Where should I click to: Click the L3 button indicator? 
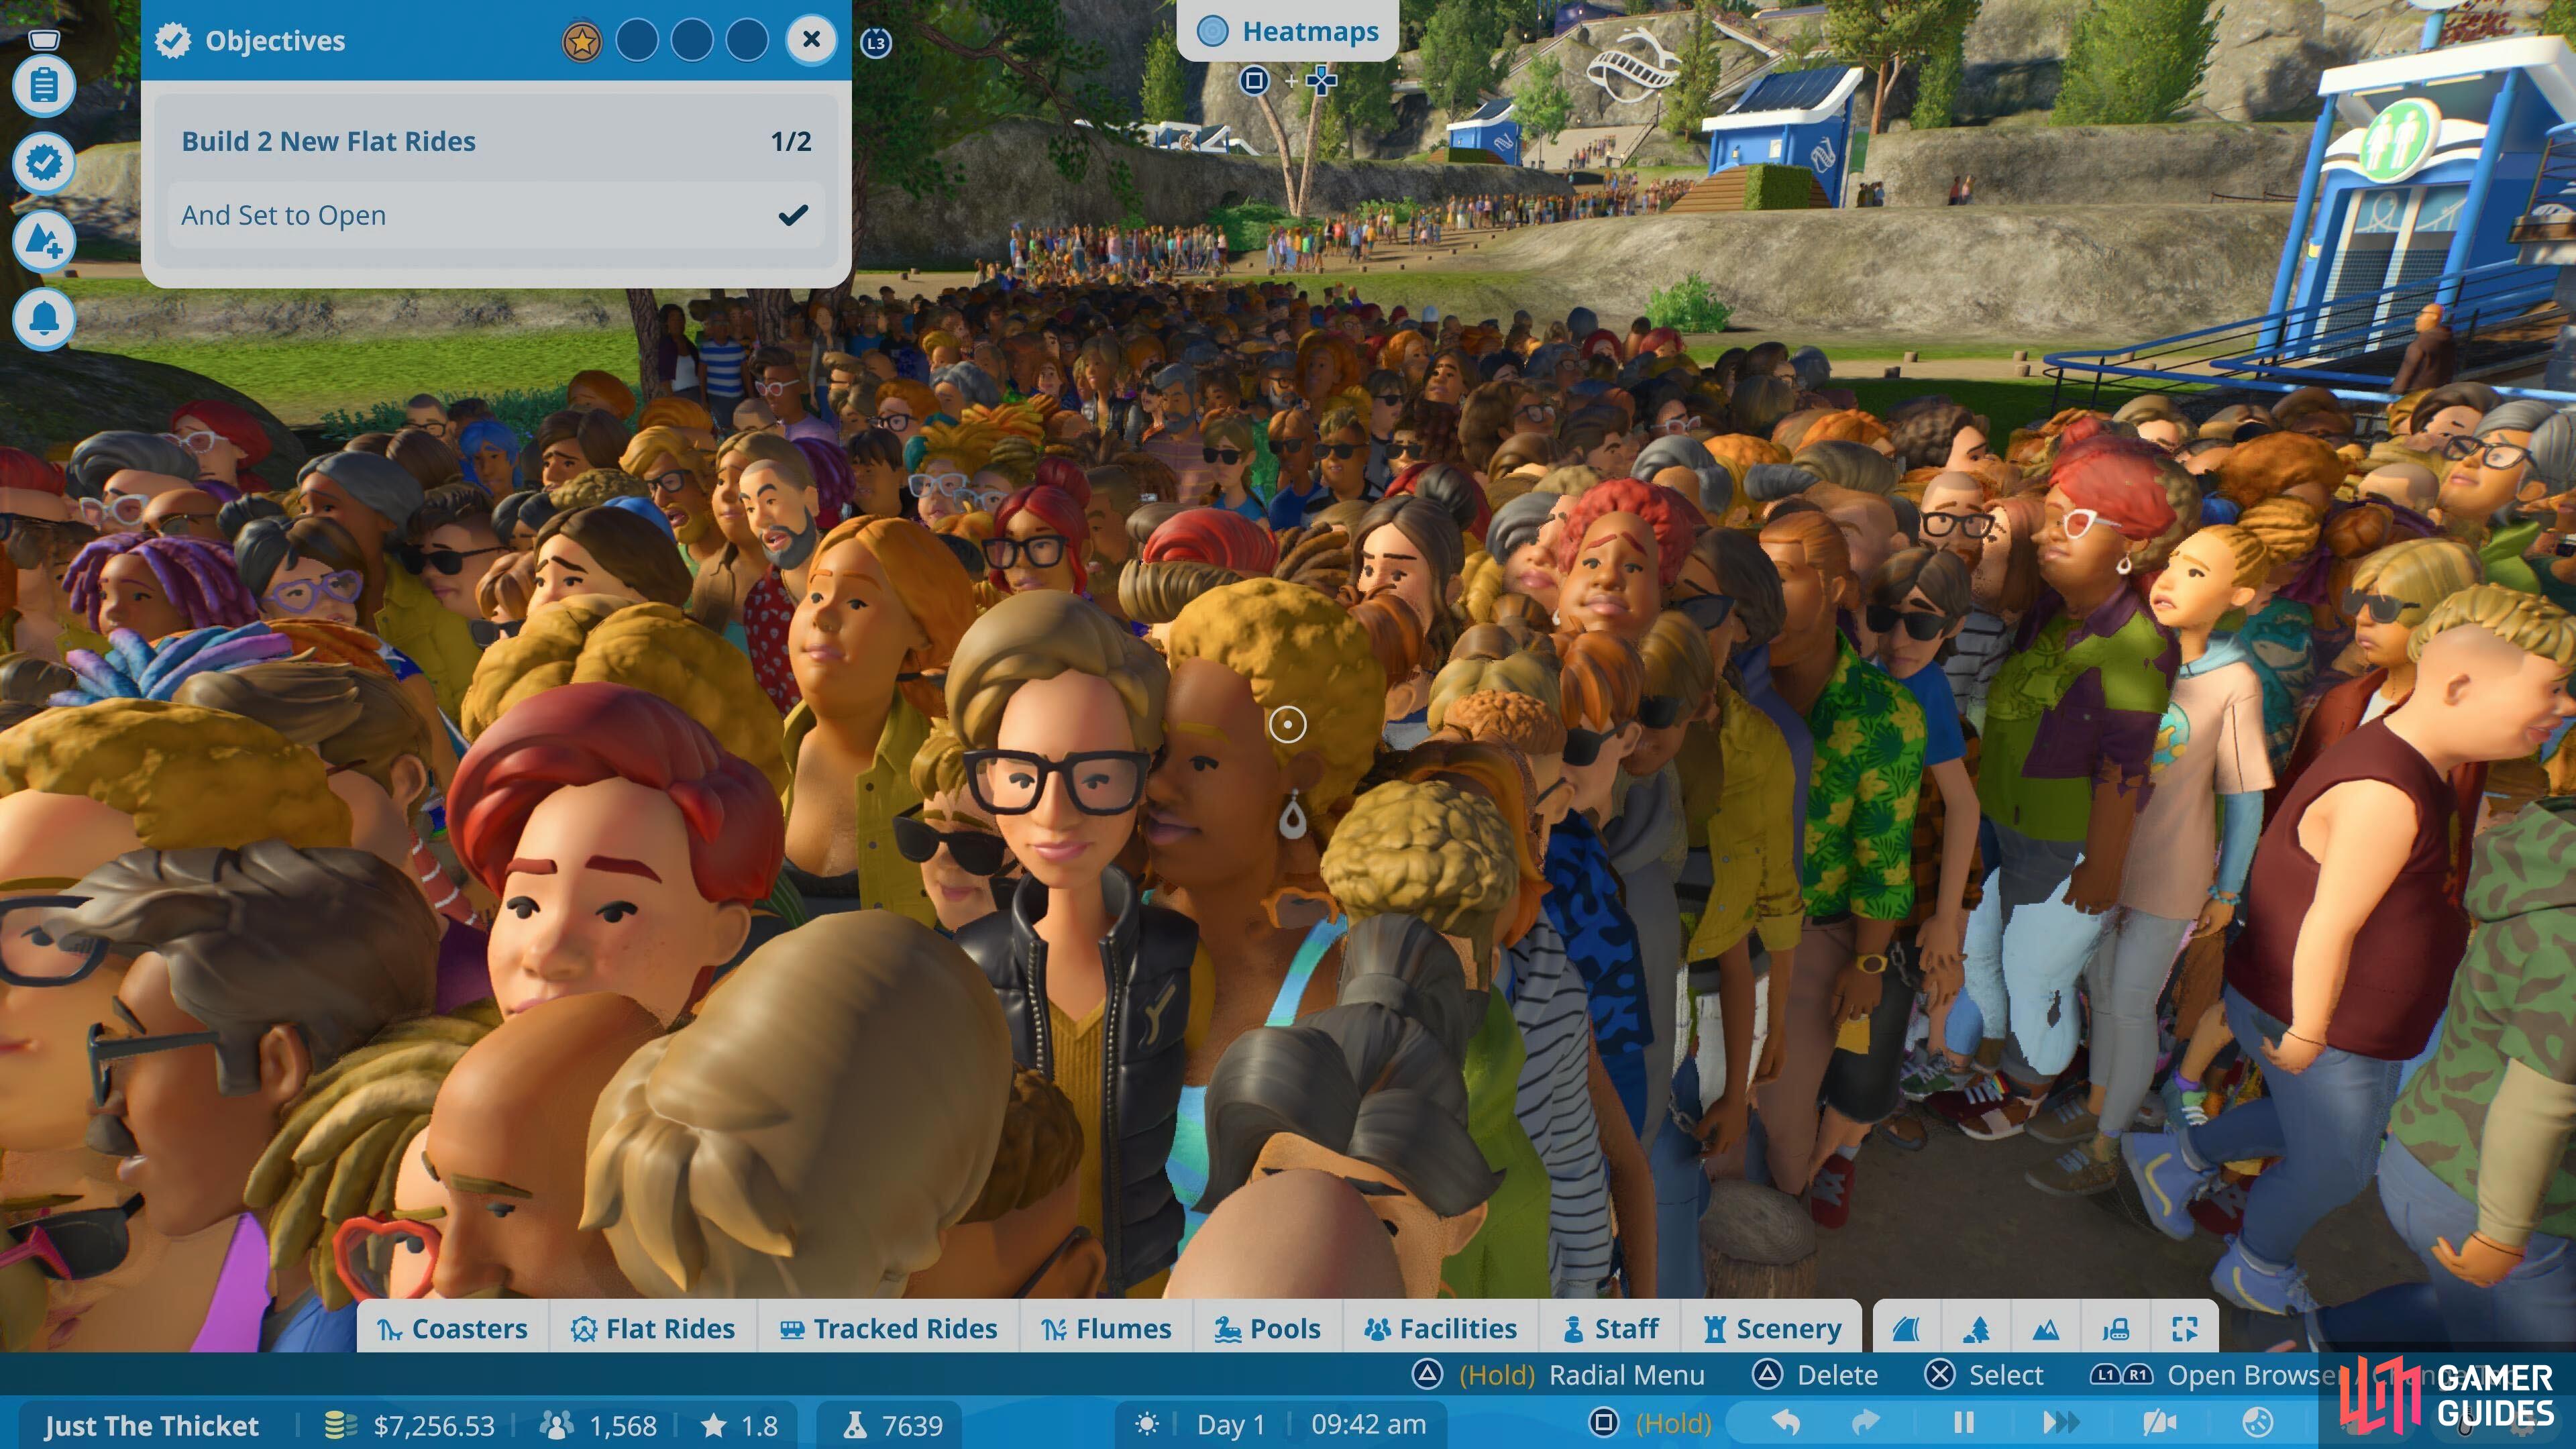pyautogui.click(x=875, y=42)
